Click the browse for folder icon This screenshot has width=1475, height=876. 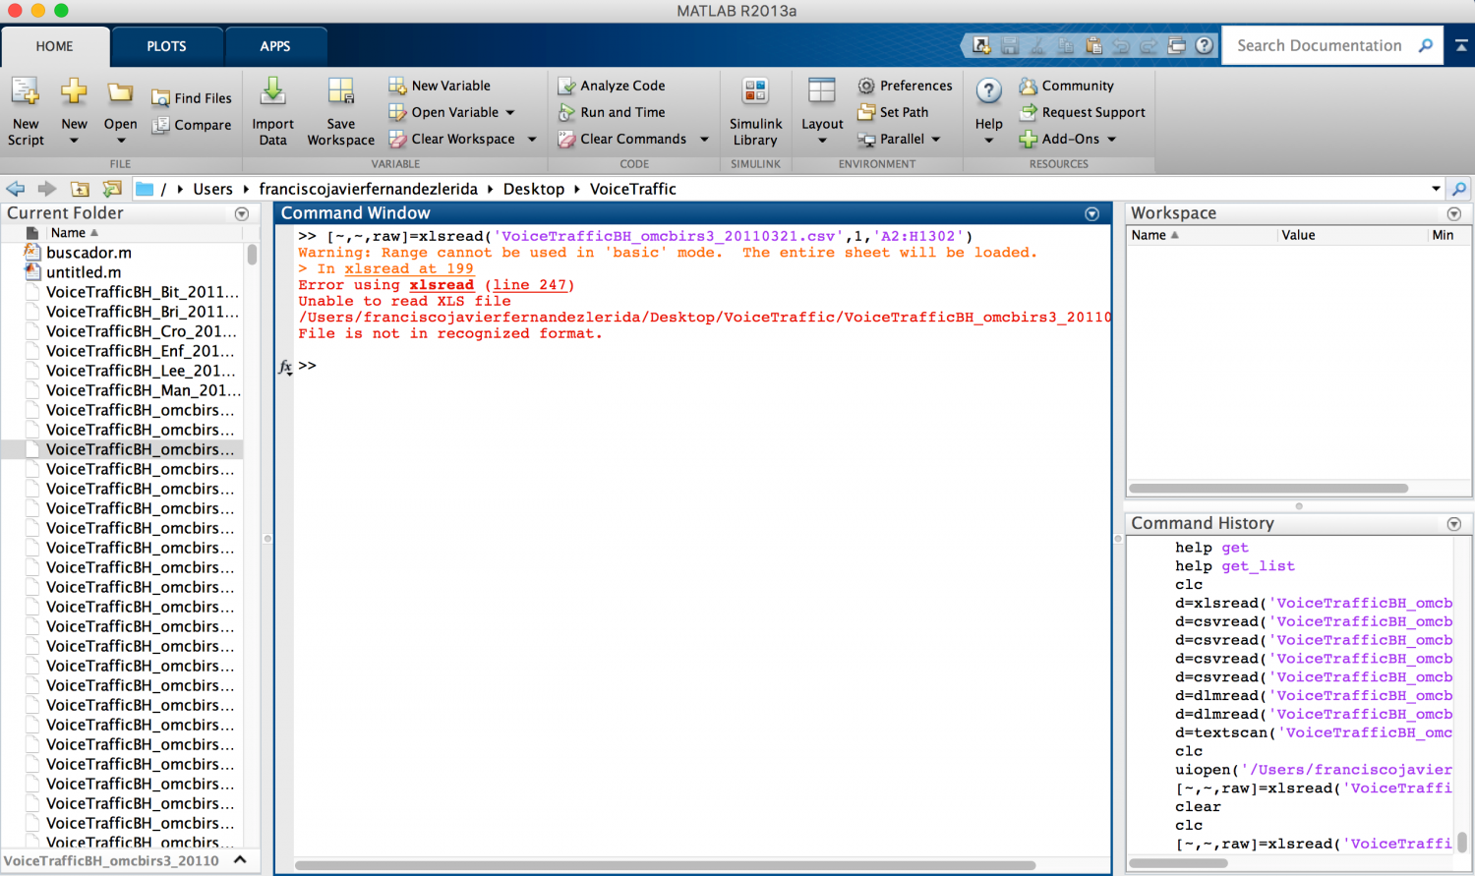tap(112, 189)
